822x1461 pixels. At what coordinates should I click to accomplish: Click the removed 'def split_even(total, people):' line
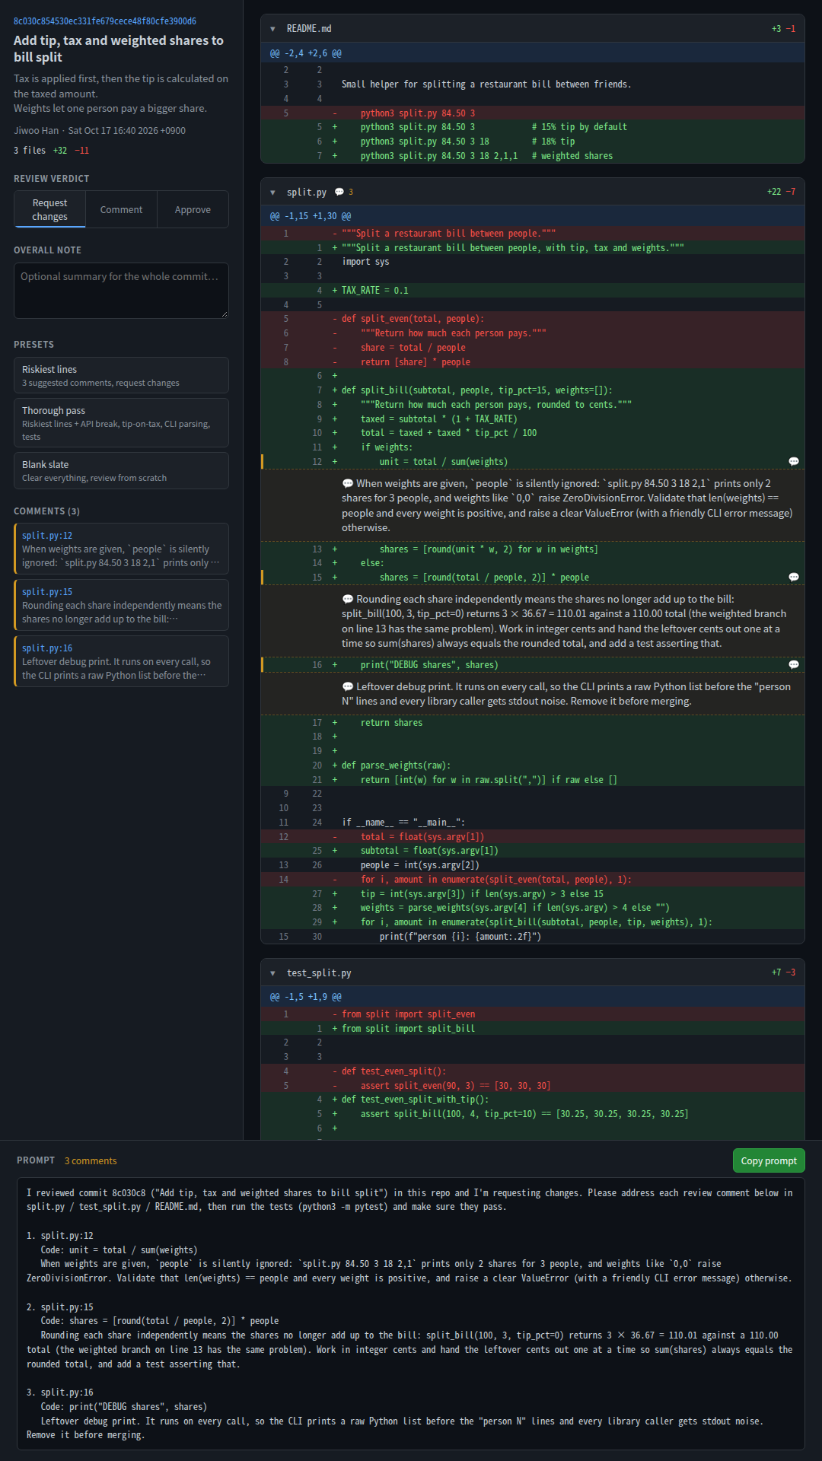pyautogui.click(x=533, y=319)
